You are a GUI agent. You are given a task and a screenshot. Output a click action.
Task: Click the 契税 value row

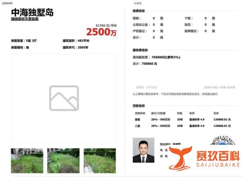tap(148, 18)
